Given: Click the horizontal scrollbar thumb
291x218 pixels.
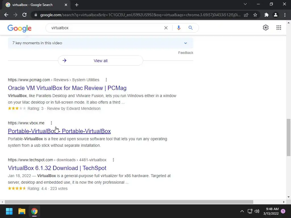Looking at the screenshot, I should click(129, 202).
